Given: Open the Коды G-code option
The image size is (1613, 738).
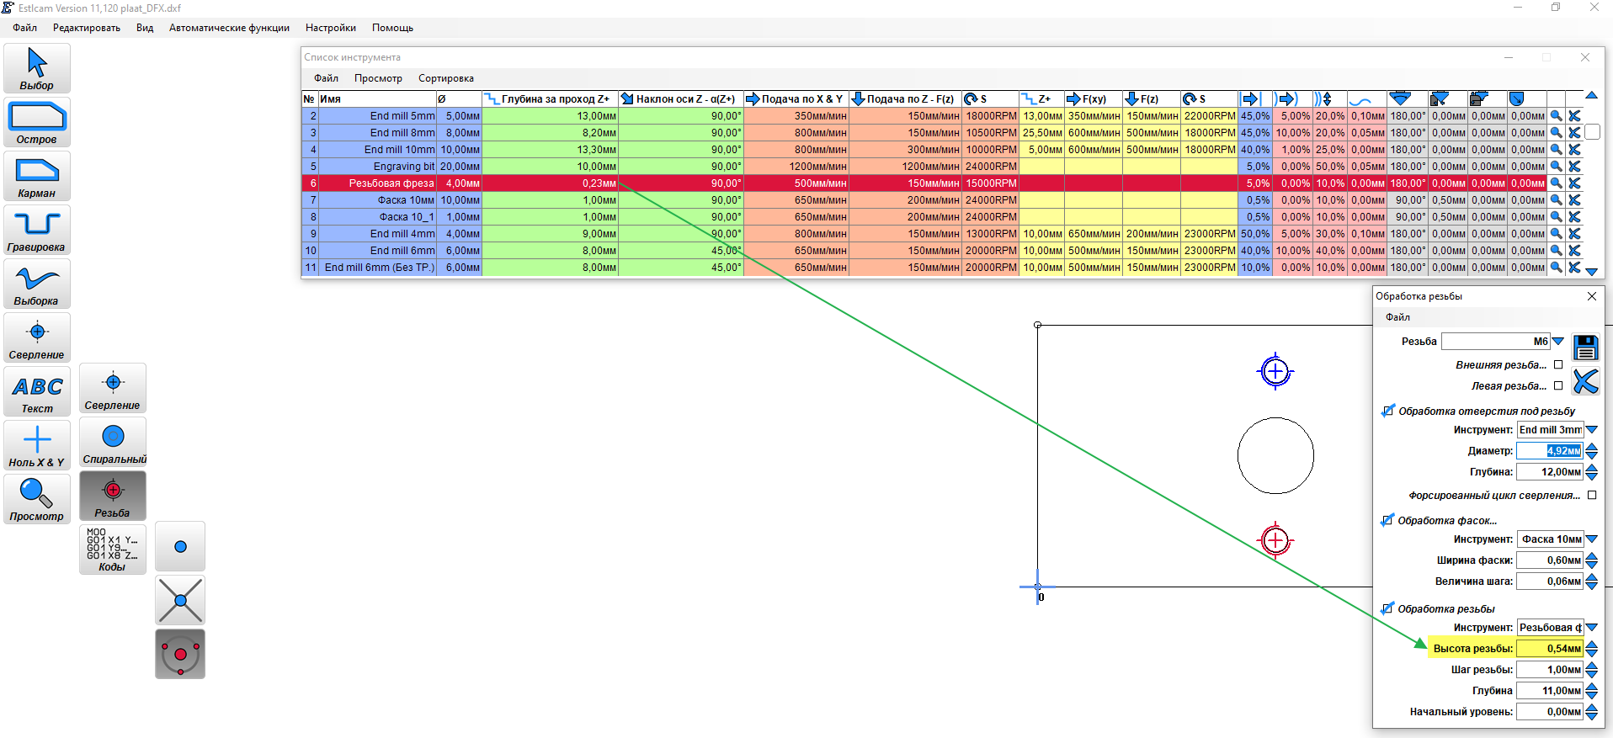Looking at the screenshot, I should coord(113,550).
